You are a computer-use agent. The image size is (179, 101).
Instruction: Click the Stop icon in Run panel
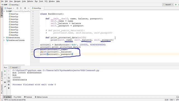pos(5,75)
